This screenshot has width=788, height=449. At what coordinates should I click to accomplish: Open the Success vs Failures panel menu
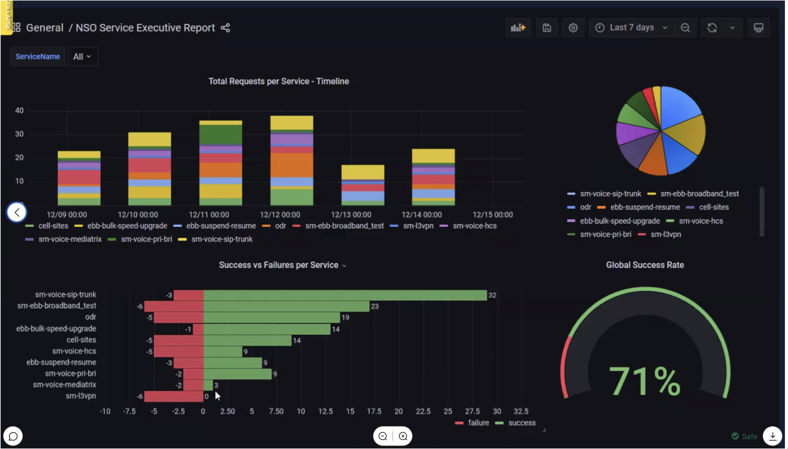344,266
